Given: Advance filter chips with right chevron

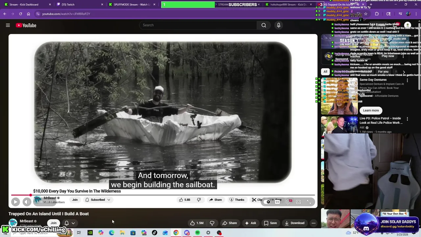Looking at the screenshot, I should (x=404, y=72).
